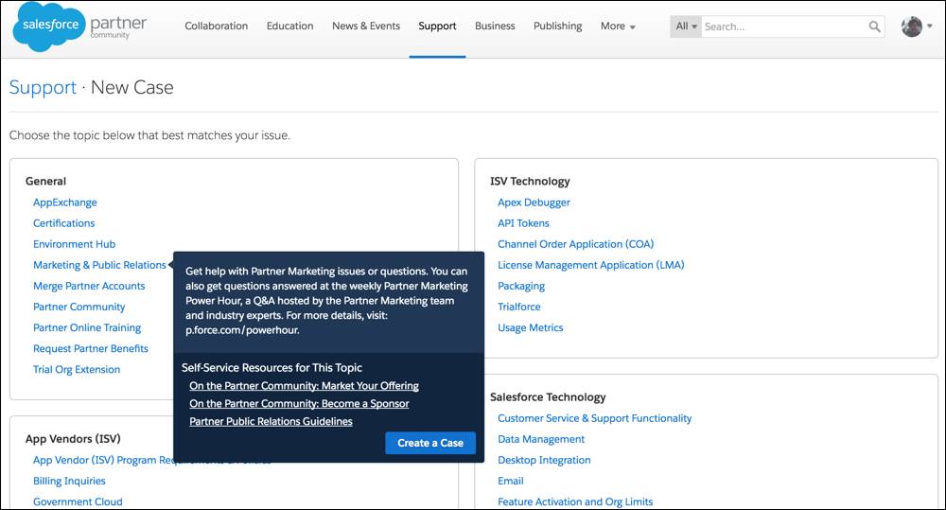This screenshot has height=510, width=946.
Task: Select Channel Order Application (COA) topic
Action: click(575, 244)
